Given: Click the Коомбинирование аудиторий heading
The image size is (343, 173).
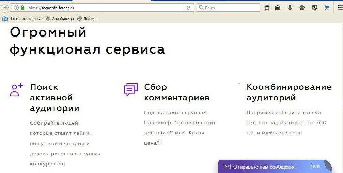Looking at the screenshot, I should tap(289, 92).
